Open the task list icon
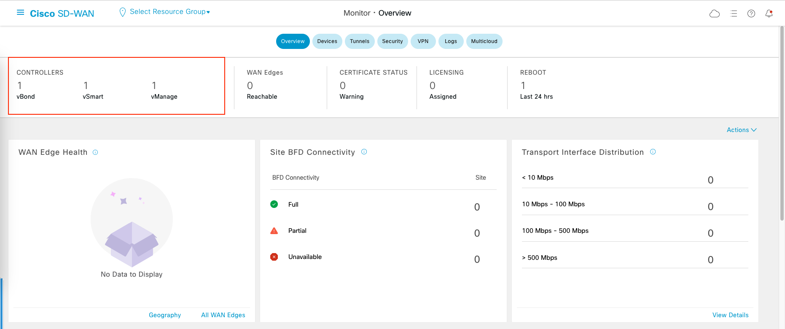Screen dimensions: 785x329 click(x=734, y=13)
